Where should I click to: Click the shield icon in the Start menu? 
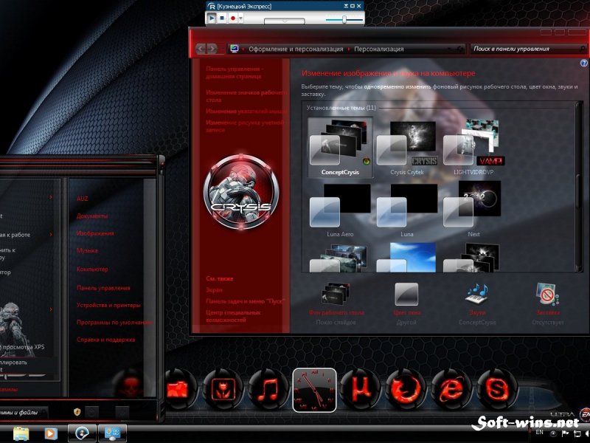tap(77, 412)
